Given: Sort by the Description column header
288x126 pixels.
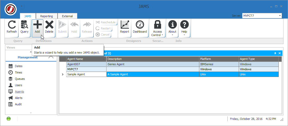Looking at the screenshot, I should (153, 59).
